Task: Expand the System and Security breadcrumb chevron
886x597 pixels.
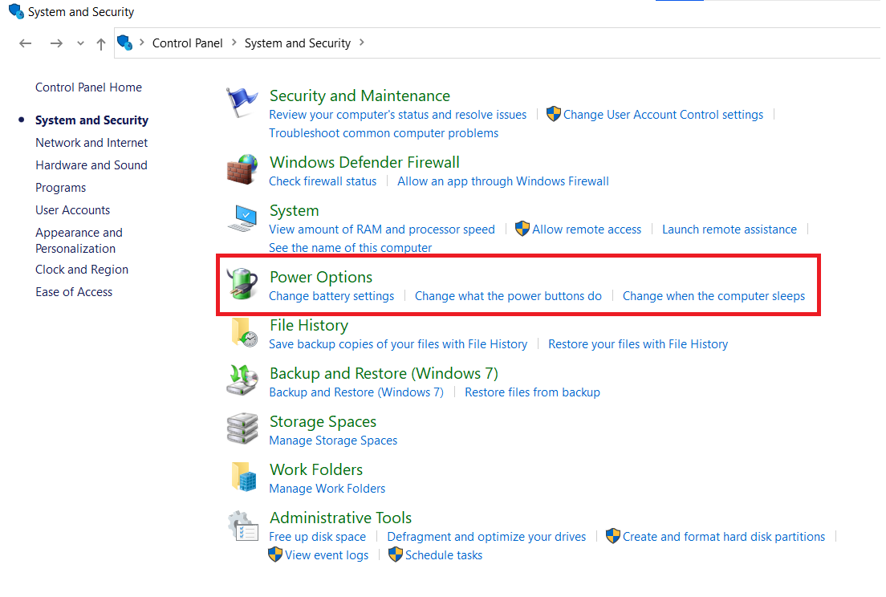Action: [362, 43]
